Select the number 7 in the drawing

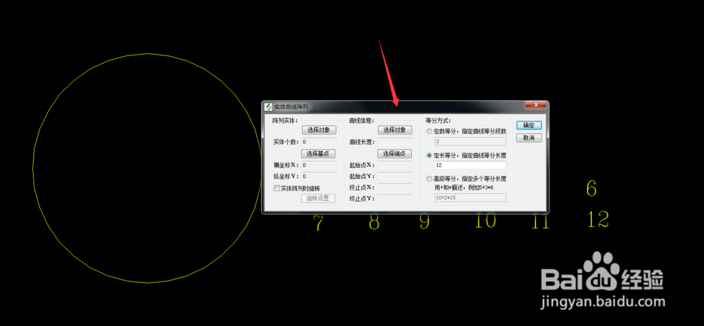click(318, 223)
